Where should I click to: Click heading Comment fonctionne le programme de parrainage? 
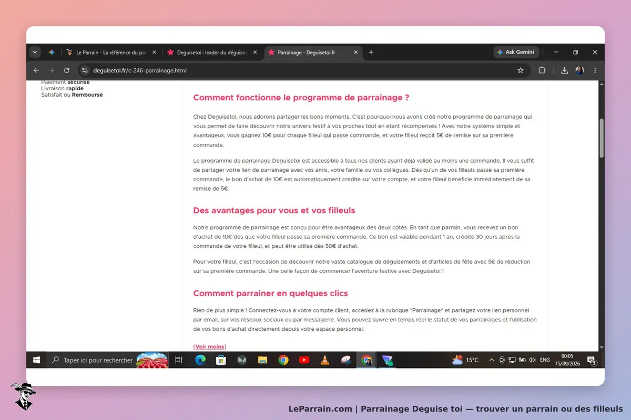pos(301,98)
